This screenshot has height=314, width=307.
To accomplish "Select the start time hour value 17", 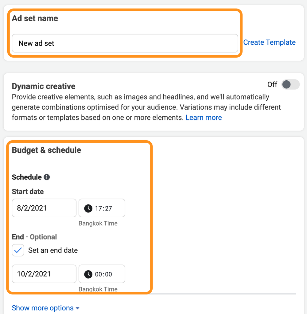I will click(x=98, y=208).
